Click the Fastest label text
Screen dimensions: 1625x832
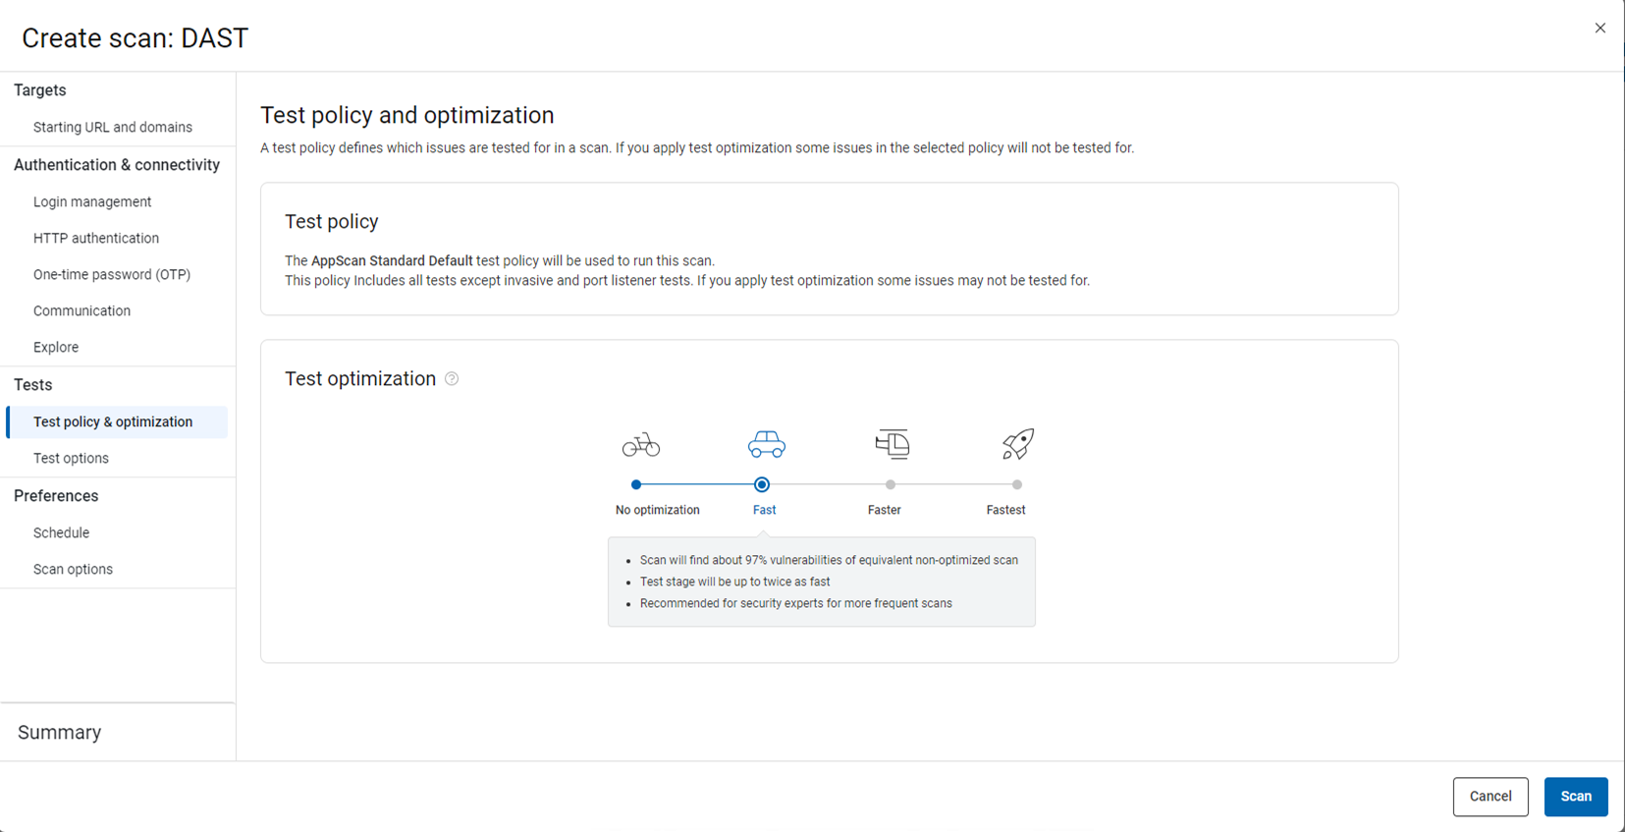(x=1005, y=510)
